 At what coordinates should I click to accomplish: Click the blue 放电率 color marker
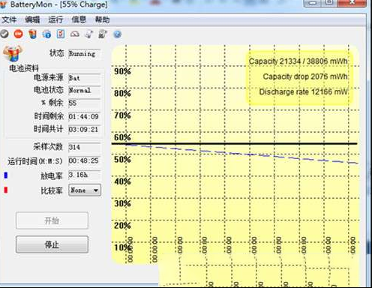pyautogui.click(x=6, y=175)
